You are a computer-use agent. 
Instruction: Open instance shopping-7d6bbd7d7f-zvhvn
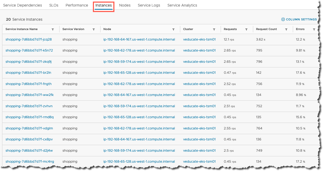coord(29,106)
